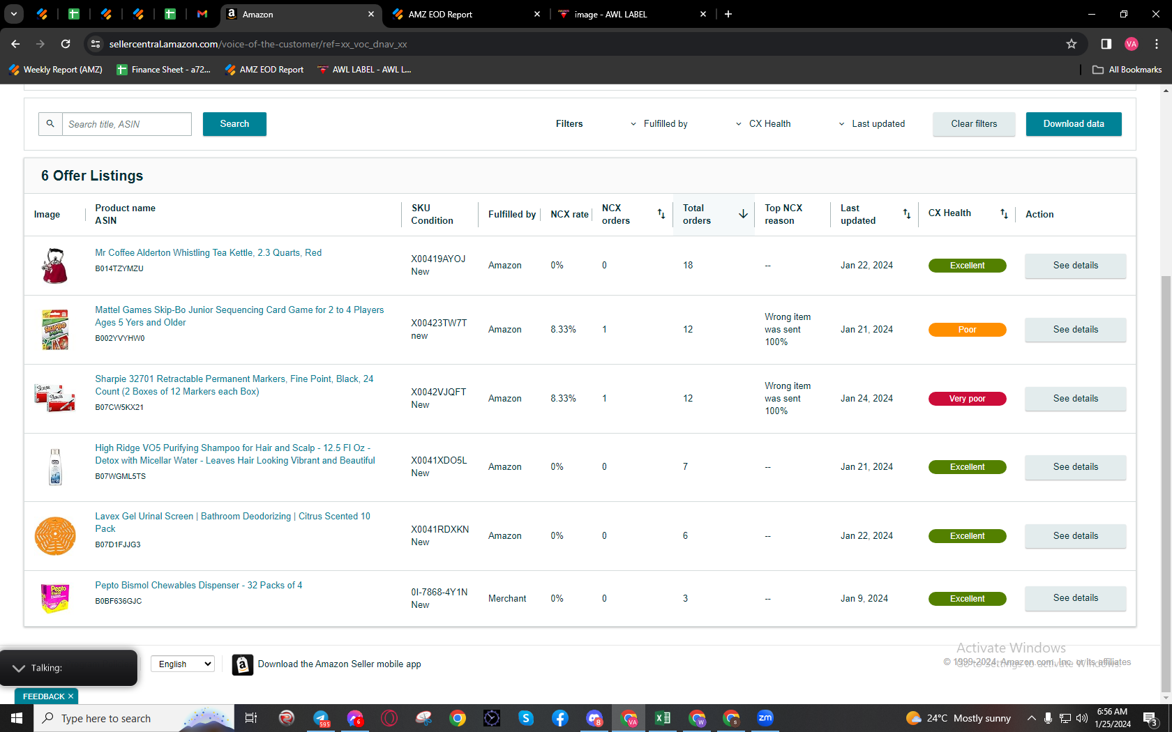This screenshot has width=1172, height=732.
Task: Close the FEEDBACK widget
Action: [x=70, y=696]
